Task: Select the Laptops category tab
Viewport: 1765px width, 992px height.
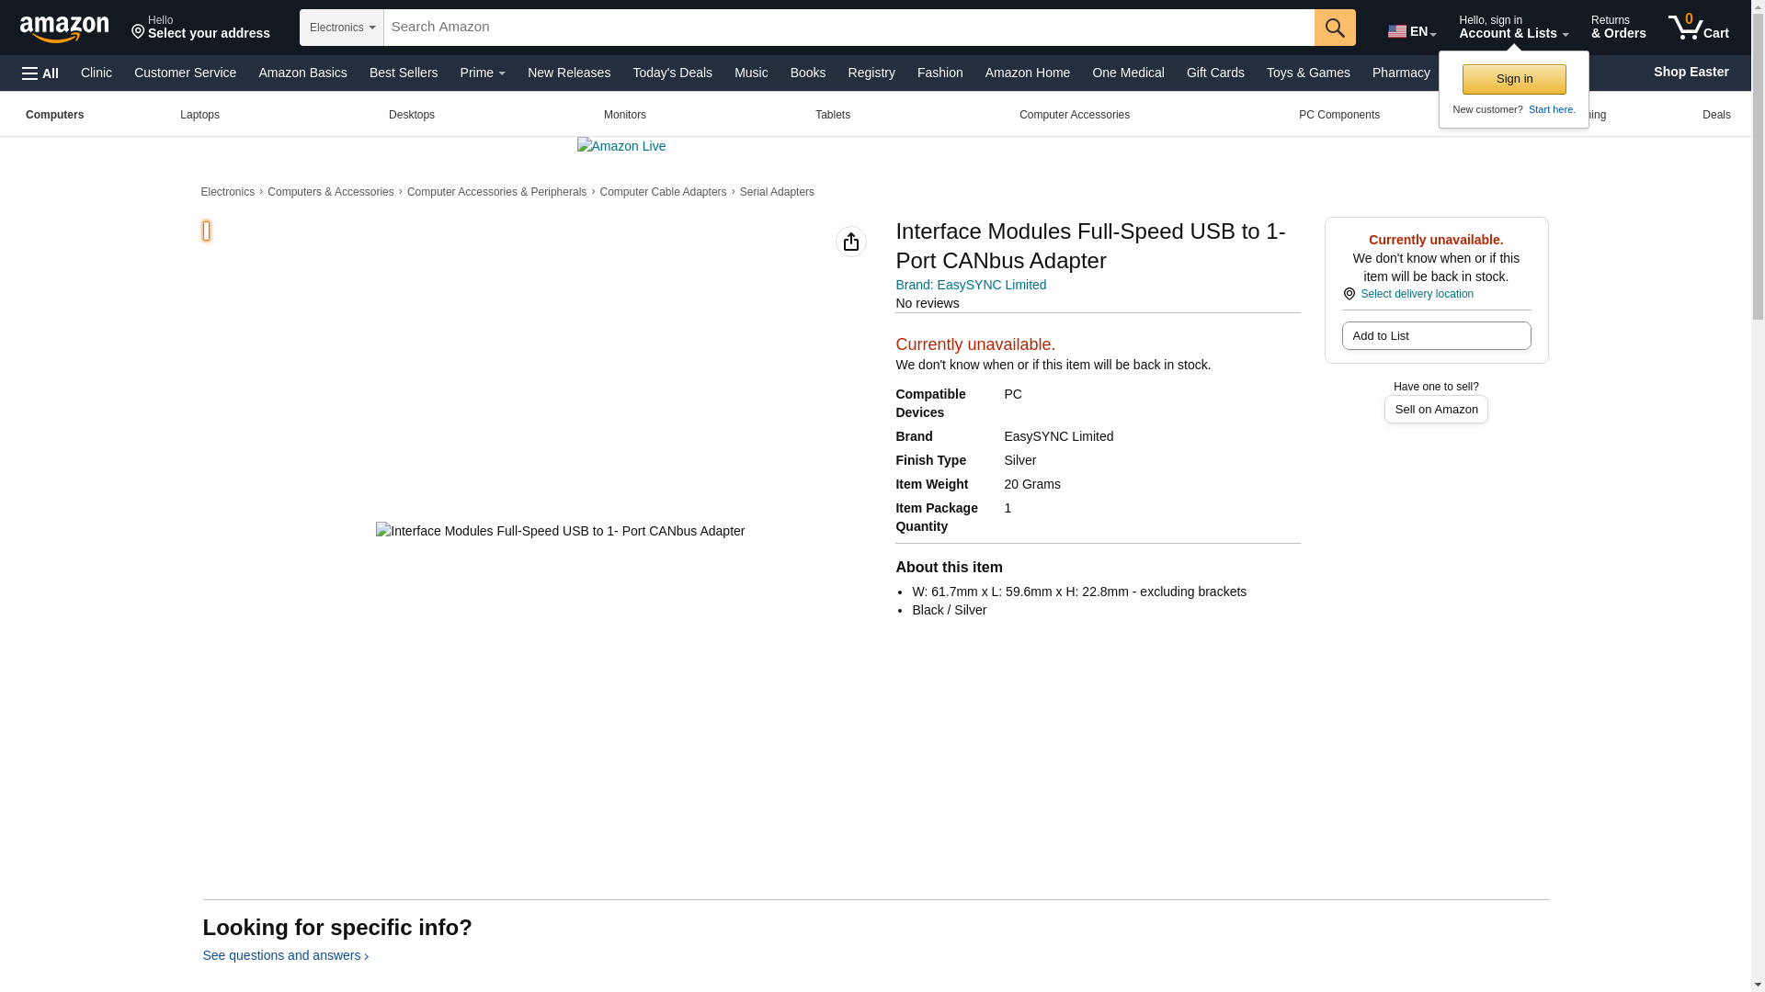Action: 199,115
